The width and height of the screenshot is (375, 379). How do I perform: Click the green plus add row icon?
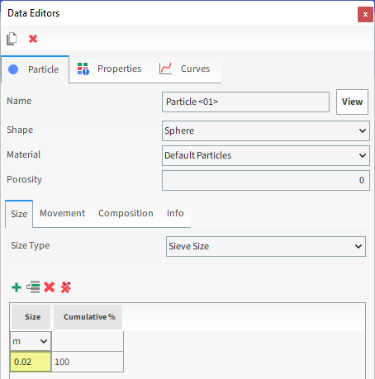pos(17,287)
